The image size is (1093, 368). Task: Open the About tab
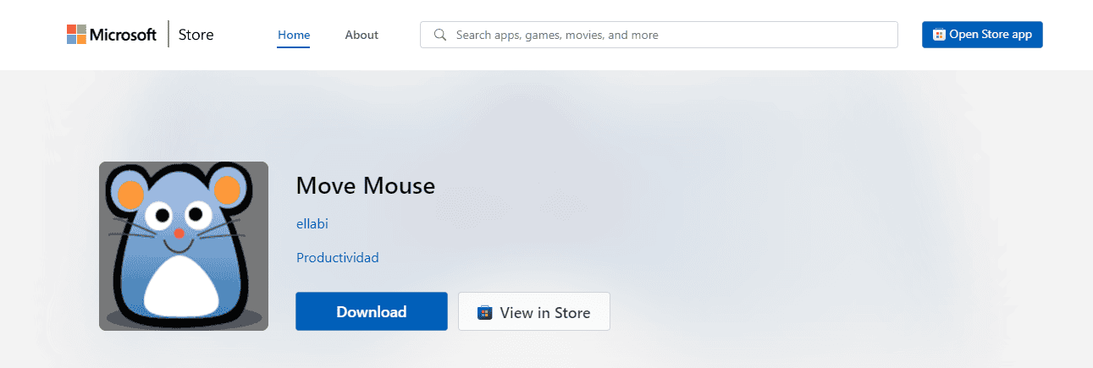click(x=362, y=35)
